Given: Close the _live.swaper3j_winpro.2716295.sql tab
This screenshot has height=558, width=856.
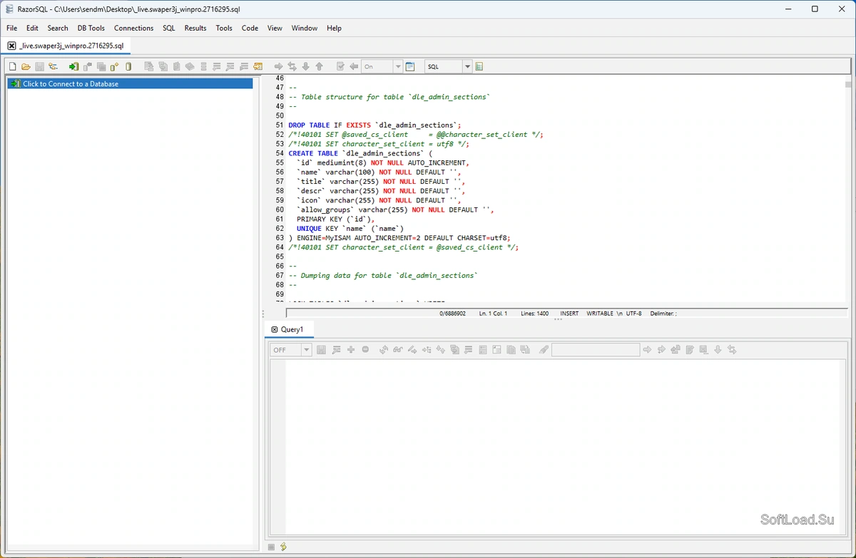Looking at the screenshot, I should pyautogui.click(x=11, y=46).
